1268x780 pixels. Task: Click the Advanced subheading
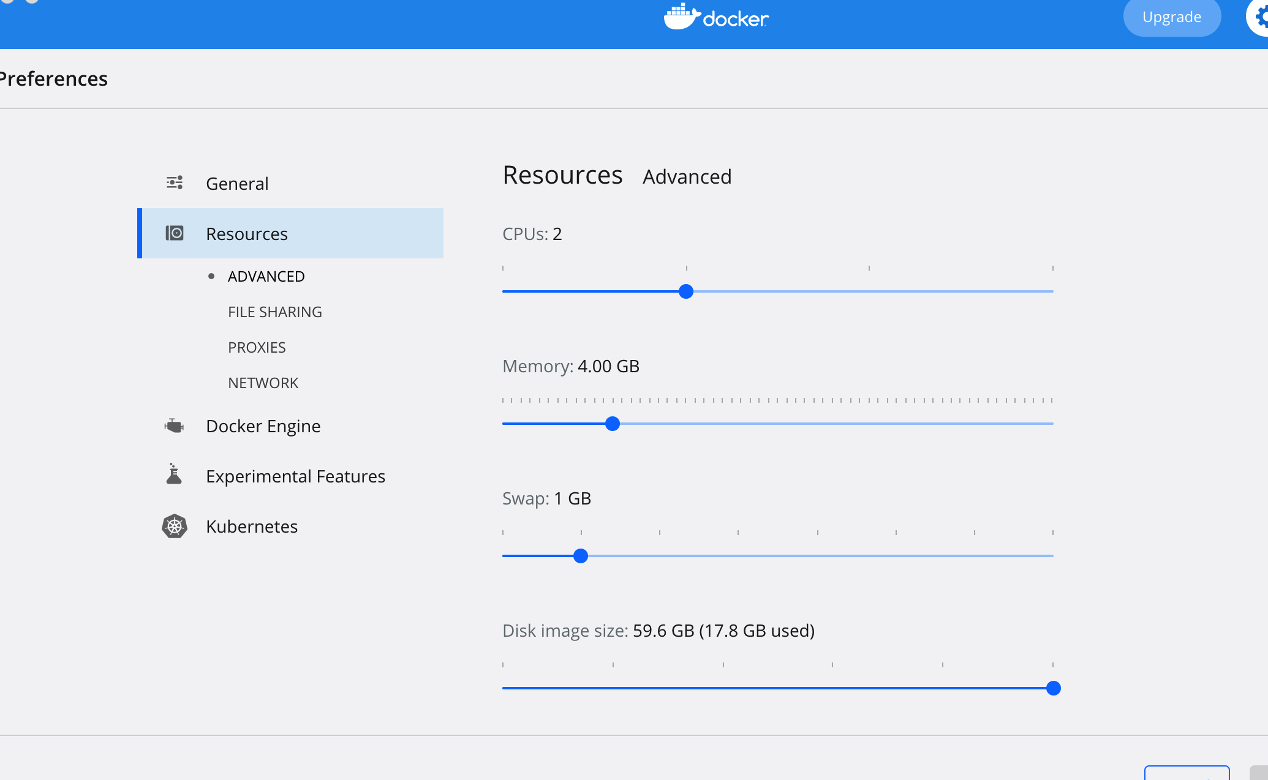(x=687, y=177)
